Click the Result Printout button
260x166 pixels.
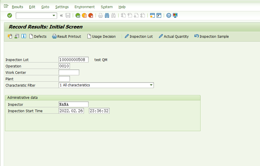click(x=67, y=36)
